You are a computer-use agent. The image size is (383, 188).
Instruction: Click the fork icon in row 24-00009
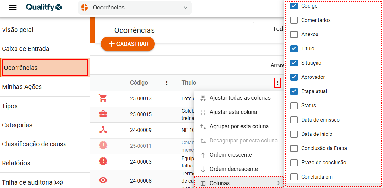tap(103, 130)
